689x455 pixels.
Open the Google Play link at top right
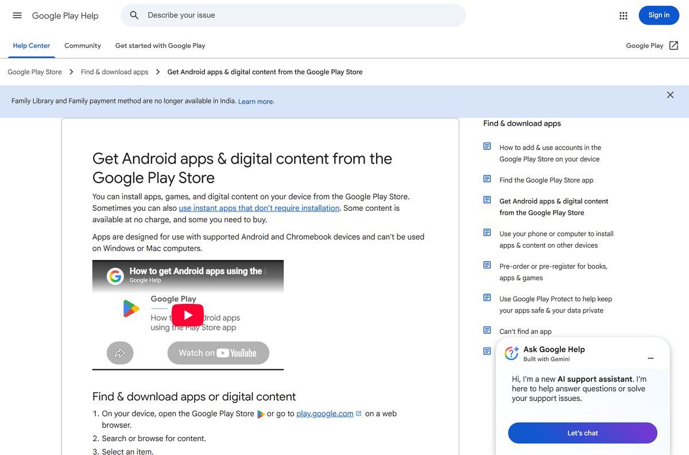[x=644, y=45]
